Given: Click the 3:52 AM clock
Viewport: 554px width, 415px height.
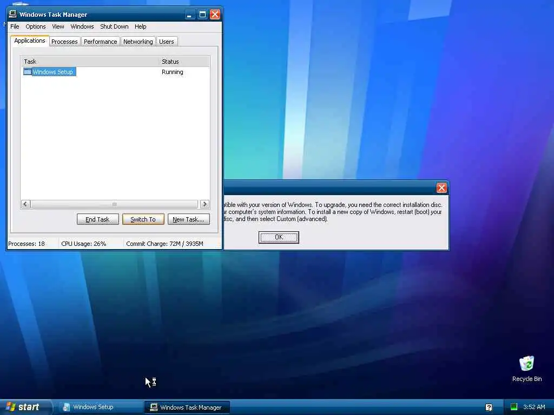Looking at the screenshot, I should [x=534, y=407].
